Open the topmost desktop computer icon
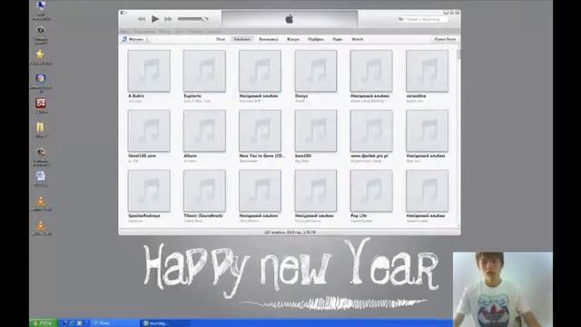Image resolution: width=581 pixels, height=327 pixels. pyautogui.click(x=41, y=6)
